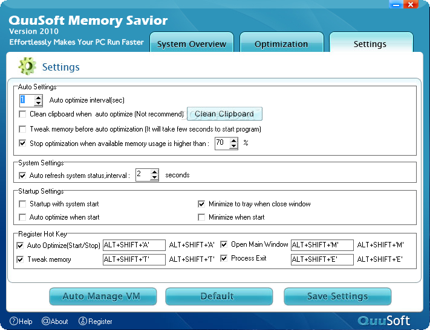Image resolution: width=430 pixels, height=330 pixels.
Task: Toggle Open Main Window hot key checkbox
Action: click(x=224, y=244)
